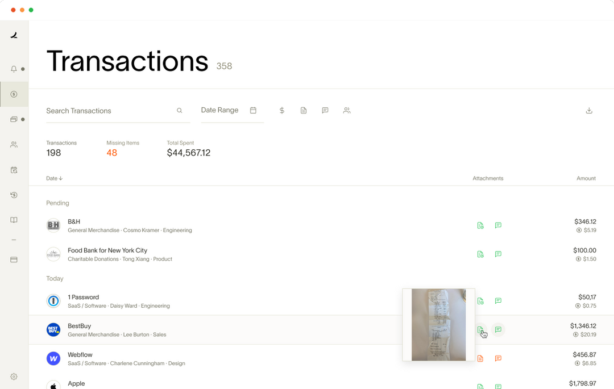Toggle the receipt filter icon
The height and width of the screenshot is (389, 614).
point(304,110)
